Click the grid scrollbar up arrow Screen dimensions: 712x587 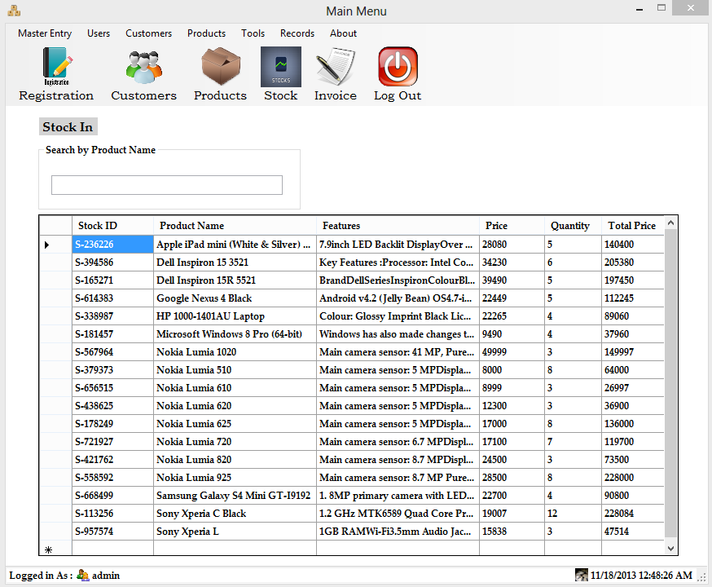pyautogui.click(x=670, y=223)
